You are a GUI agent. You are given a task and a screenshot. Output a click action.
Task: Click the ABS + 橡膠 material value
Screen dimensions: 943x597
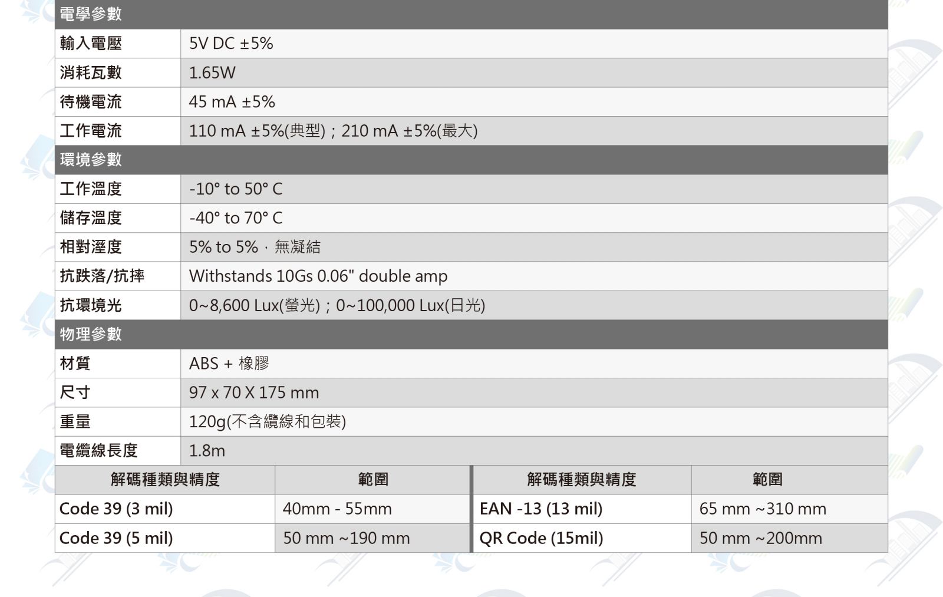tap(229, 363)
